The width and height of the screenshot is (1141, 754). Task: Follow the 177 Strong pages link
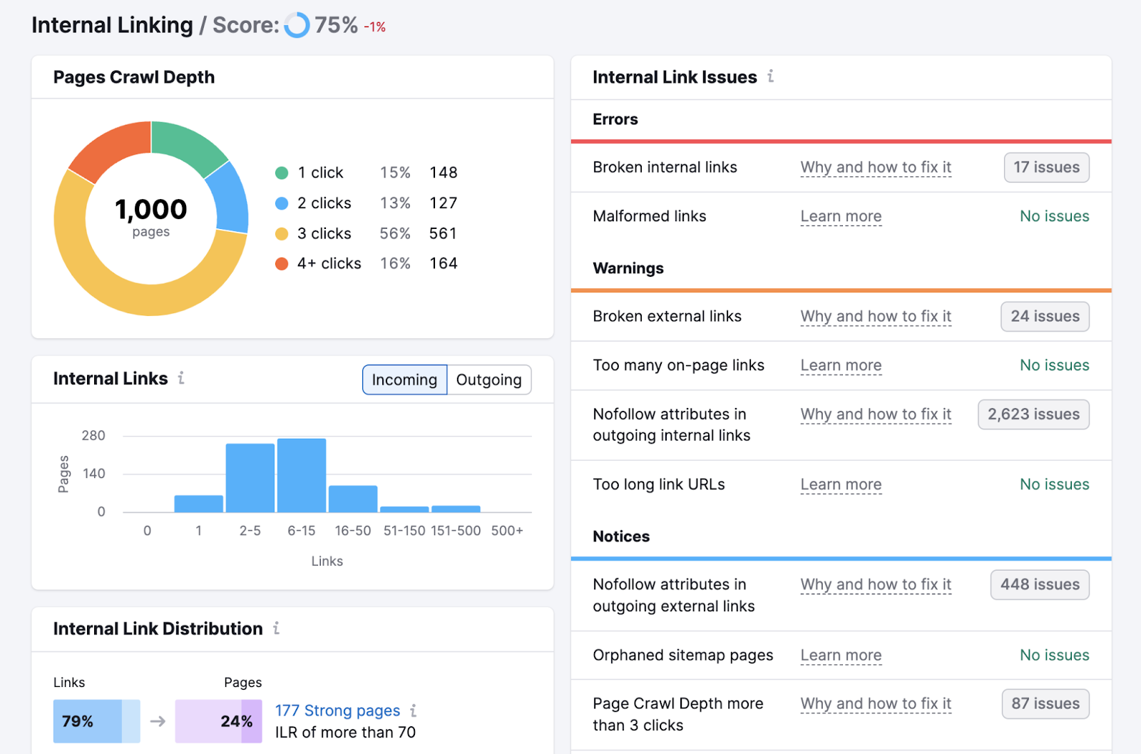(x=337, y=710)
